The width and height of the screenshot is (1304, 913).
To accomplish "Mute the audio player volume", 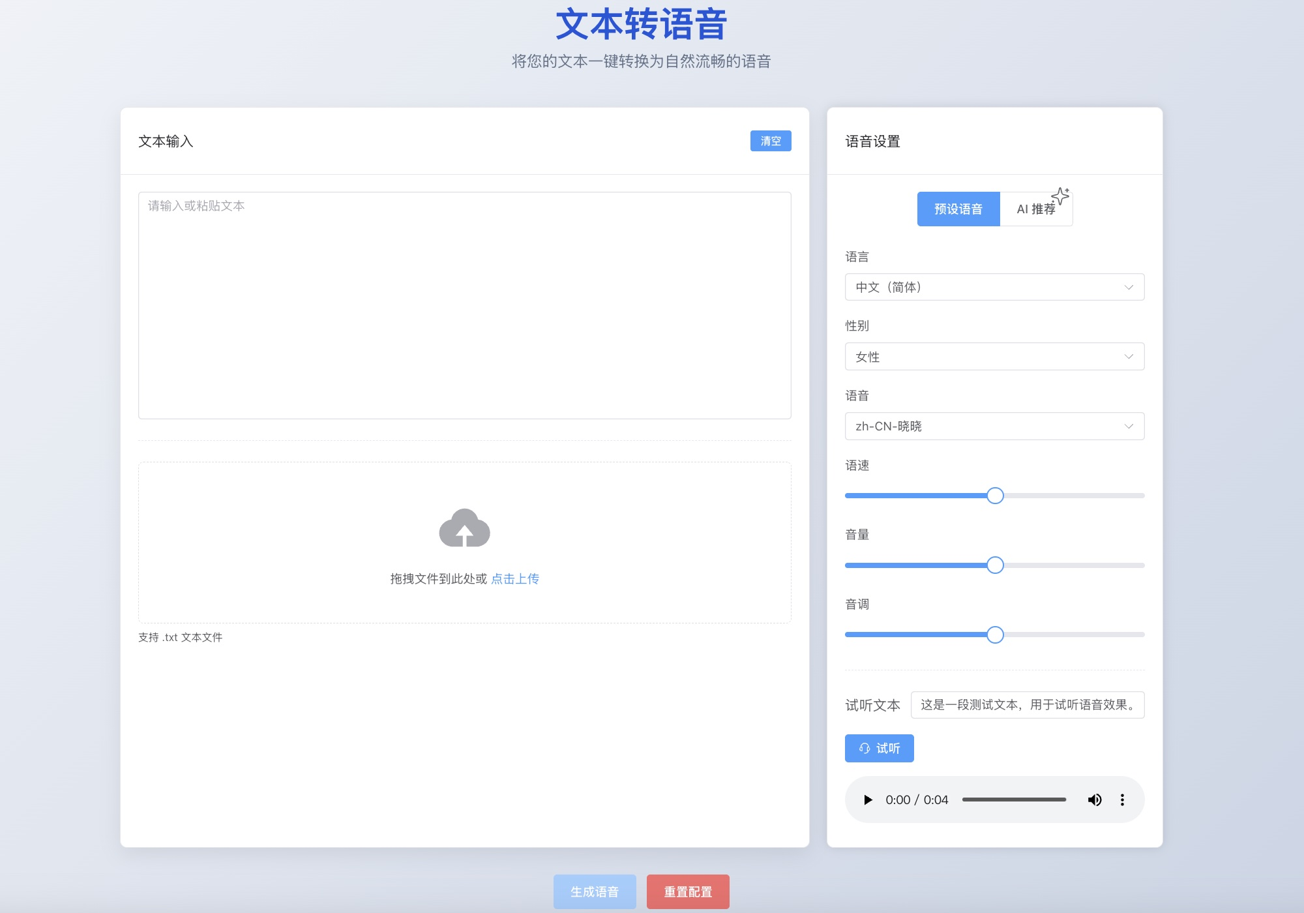I will coord(1094,800).
